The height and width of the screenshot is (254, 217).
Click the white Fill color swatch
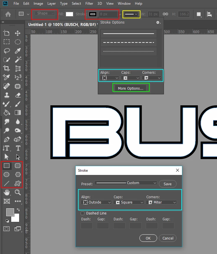pyautogui.click(x=69, y=14)
